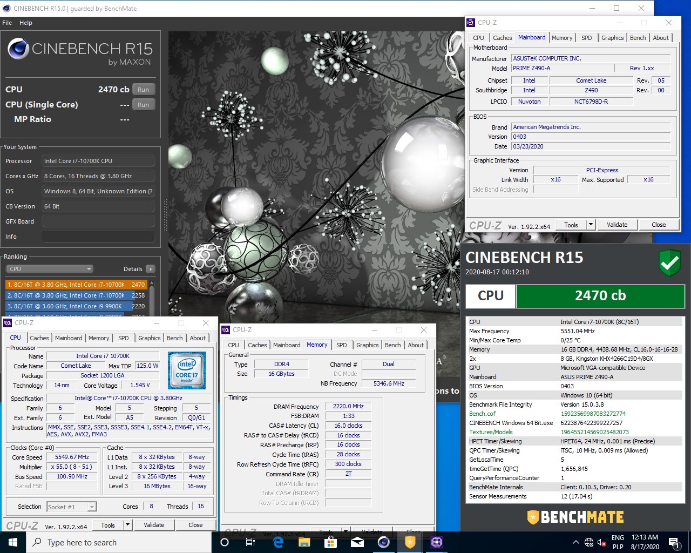Switch to SPD tab in CPU-Z Mainboard window
Screen dimensions: 691x553
pyautogui.click(x=586, y=38)
